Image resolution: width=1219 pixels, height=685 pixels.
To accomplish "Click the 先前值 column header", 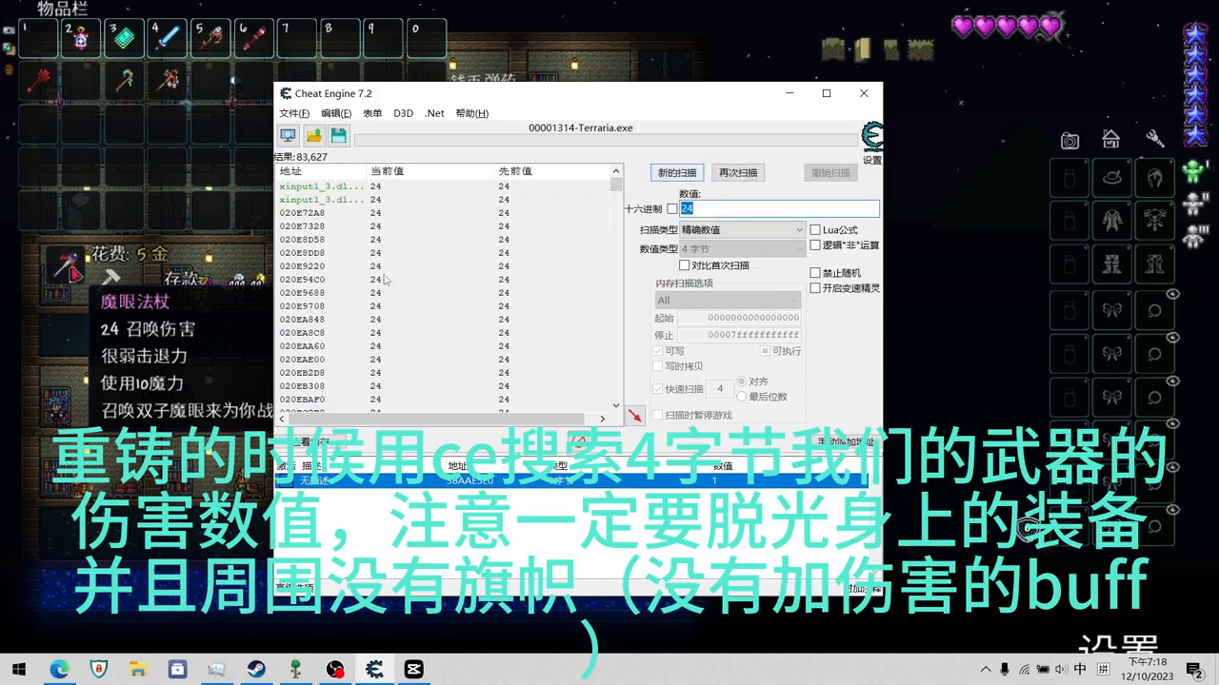I will (552, 171).
